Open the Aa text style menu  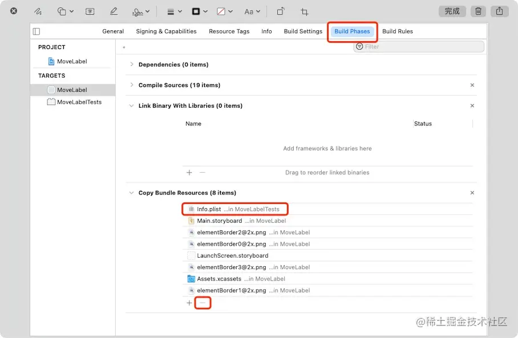pos(252,12)
